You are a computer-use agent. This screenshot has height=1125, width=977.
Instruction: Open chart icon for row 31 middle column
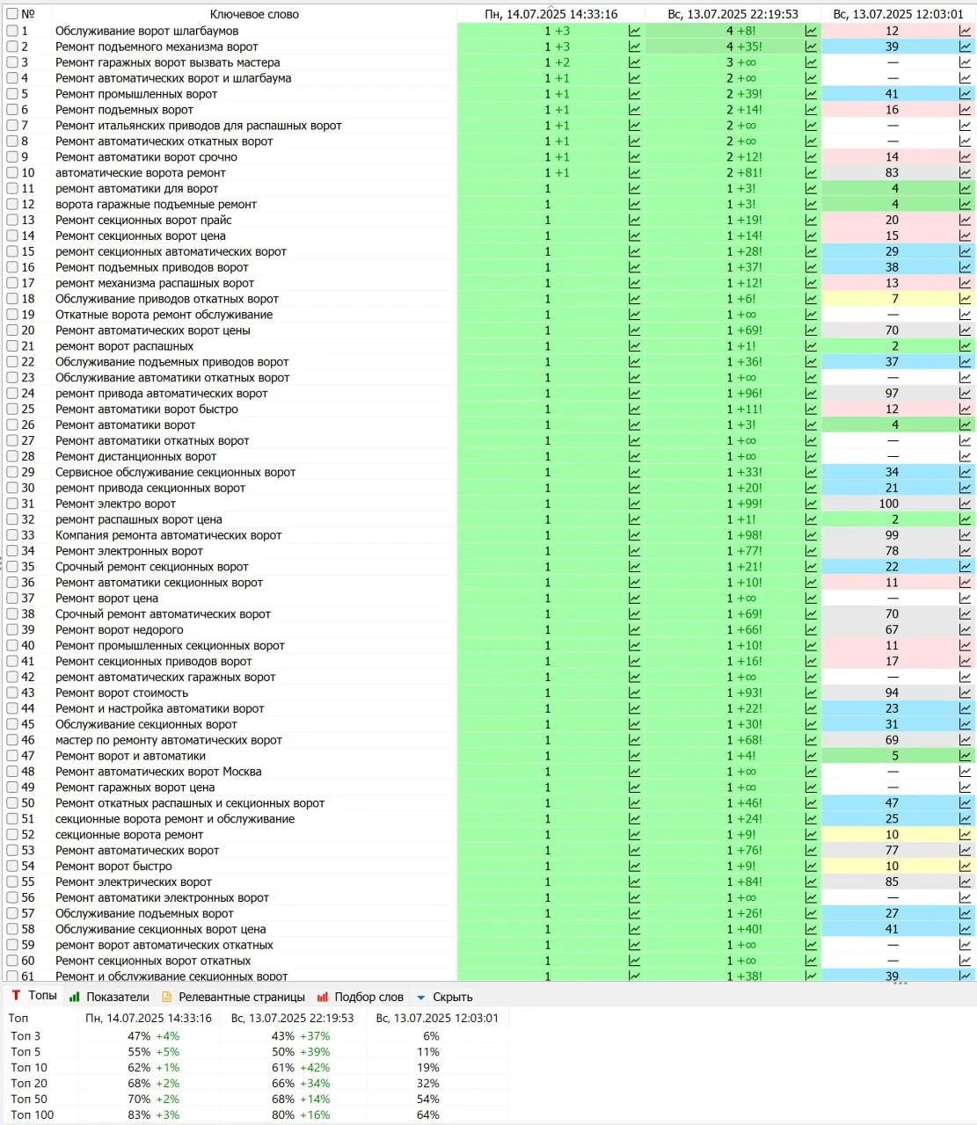click(811, 504)
